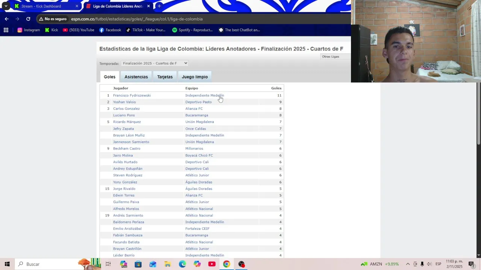
Task: Open the microphone tray icon
Action: pyautogui.click(x=422, y=264)
